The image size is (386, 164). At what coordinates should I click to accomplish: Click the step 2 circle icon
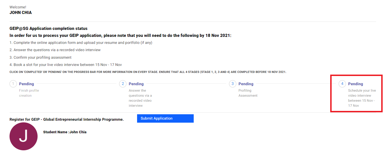tap(123, 84)
